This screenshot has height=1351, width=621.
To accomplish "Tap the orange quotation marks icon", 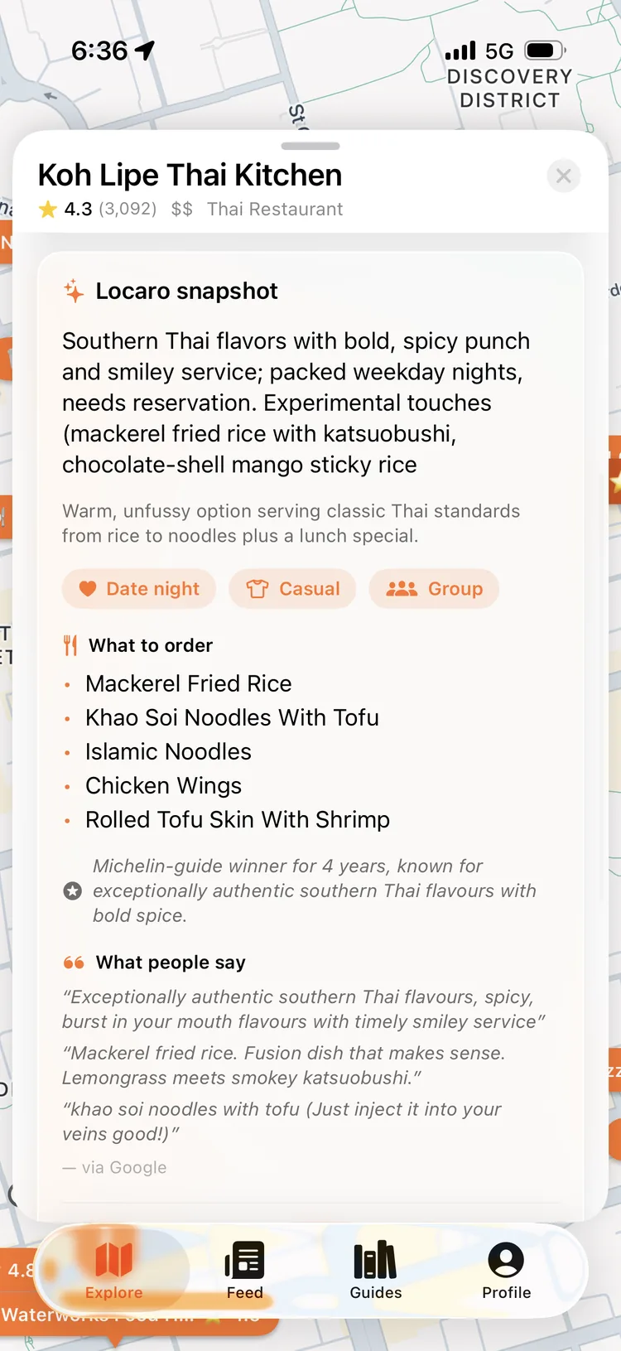I will pos(74,963).
